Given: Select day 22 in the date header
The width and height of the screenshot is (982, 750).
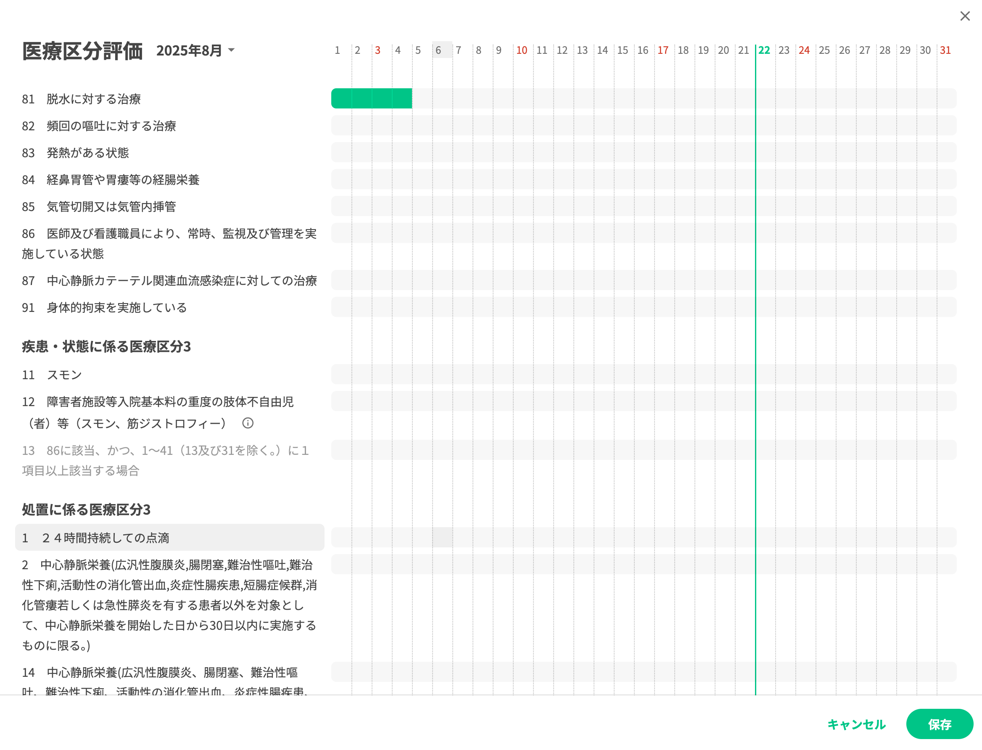Looking at the screenshot, I should (x=764, y=50).
